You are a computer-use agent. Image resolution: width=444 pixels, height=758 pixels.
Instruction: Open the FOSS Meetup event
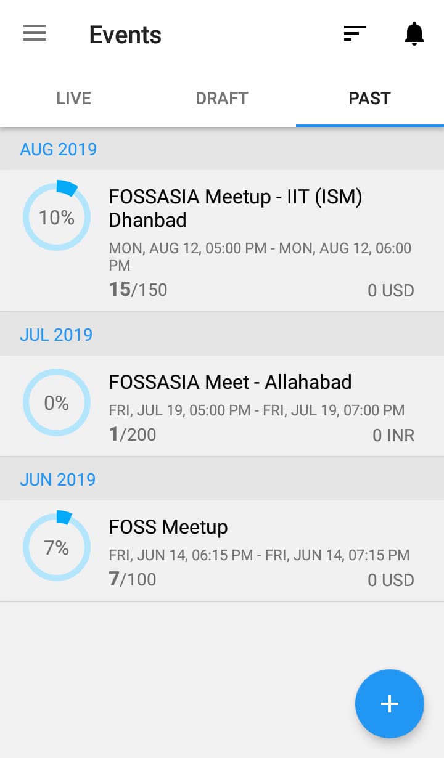168,527
